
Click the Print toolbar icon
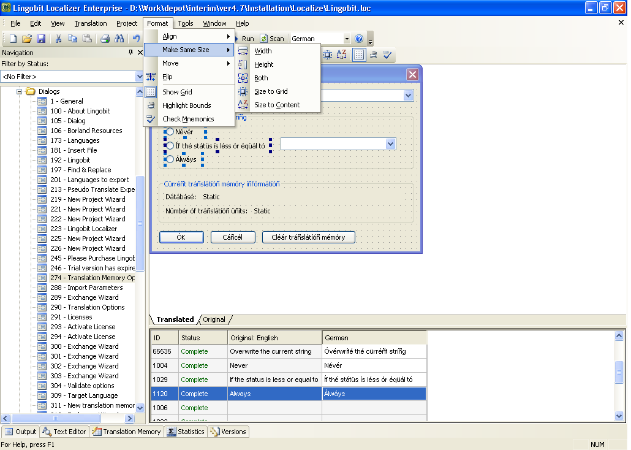[105, 39]
